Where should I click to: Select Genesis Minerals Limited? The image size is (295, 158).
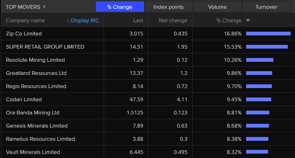(x=37, y=126)
